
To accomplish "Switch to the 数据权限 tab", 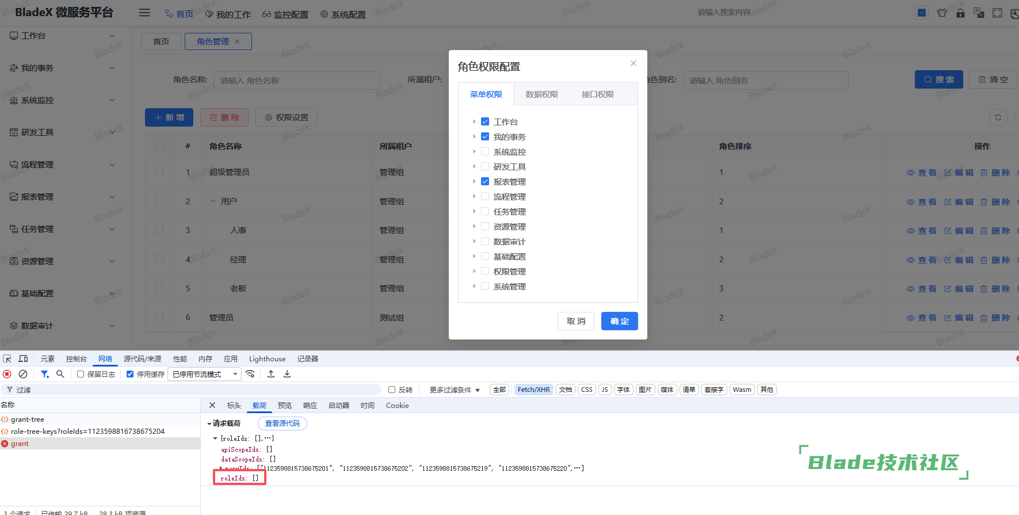I will click(542, 94).
